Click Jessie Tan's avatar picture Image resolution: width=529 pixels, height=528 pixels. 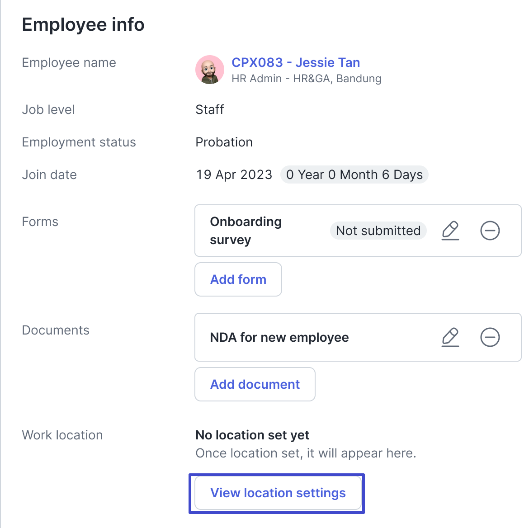210,70
